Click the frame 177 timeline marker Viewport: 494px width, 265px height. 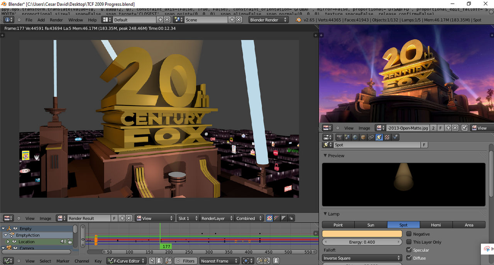166,246
